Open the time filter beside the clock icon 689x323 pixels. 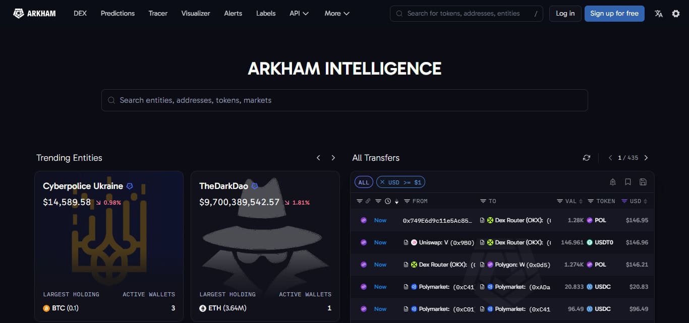tap(378, 201)
